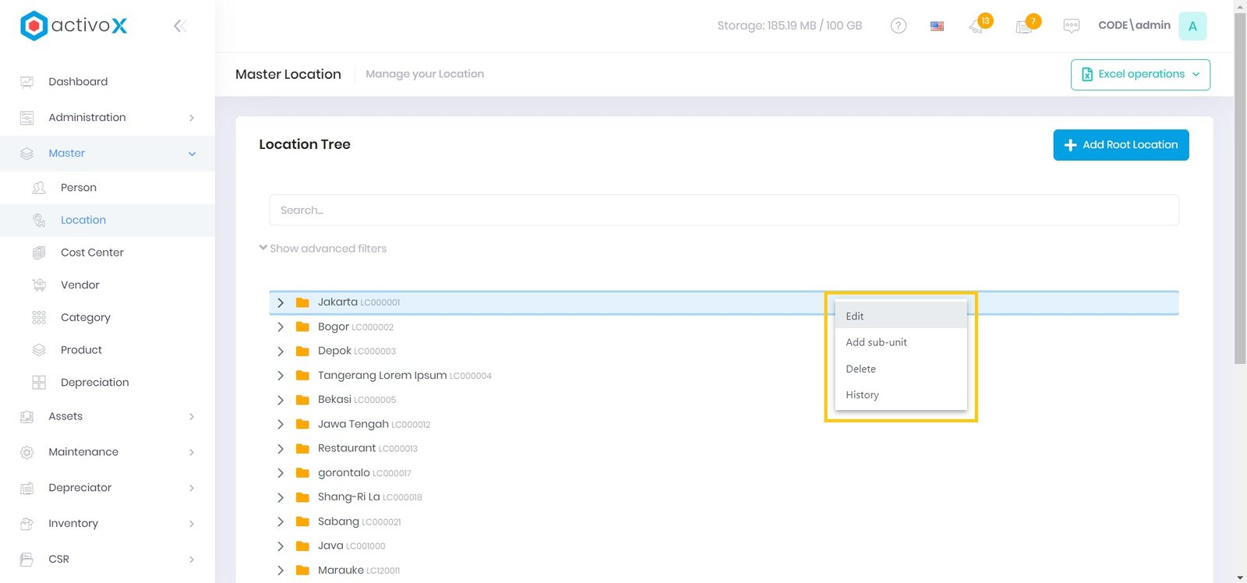This screenshot has width=1247, height=583.
Task: Expand the Tangerang Lorem Ipsum node
Action: click(x=281, y=376)
